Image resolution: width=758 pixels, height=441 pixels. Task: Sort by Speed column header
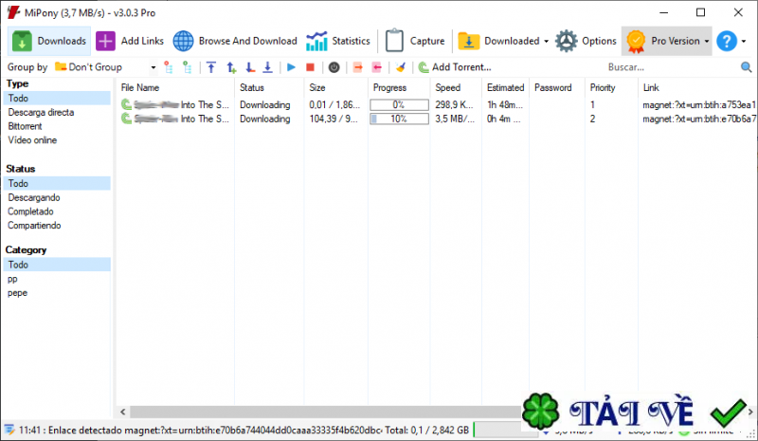[456, 87]
